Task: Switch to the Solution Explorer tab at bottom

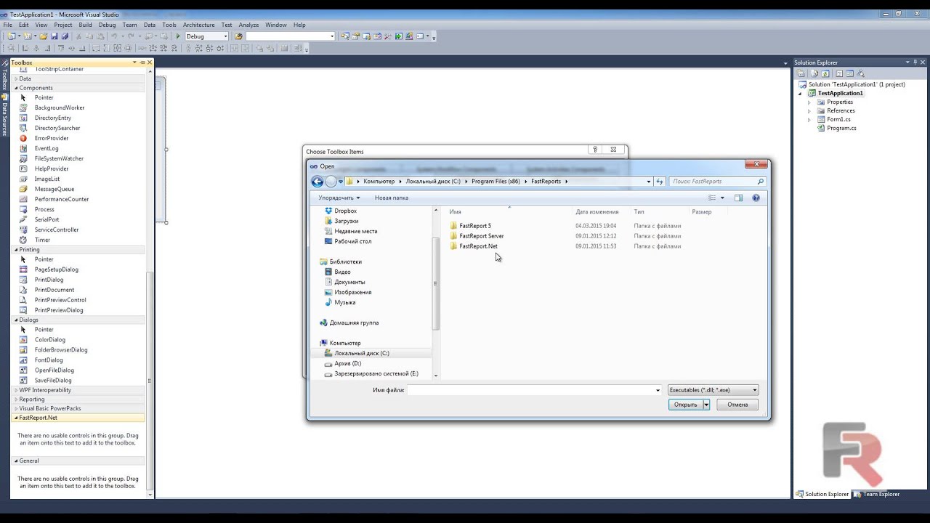Action: click(822, 494)
